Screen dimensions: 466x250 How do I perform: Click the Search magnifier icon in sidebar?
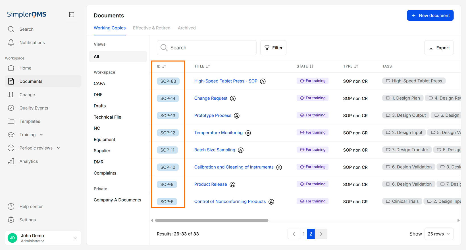point(11,29)
